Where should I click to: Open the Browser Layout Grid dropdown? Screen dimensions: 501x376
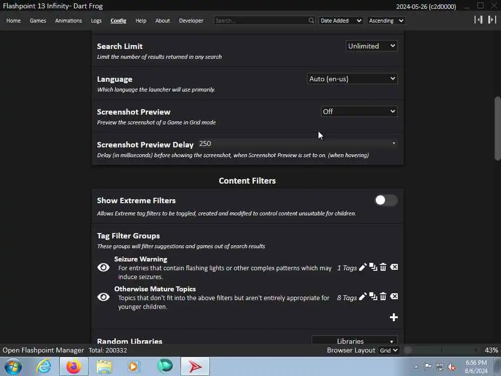pos(388,350)
